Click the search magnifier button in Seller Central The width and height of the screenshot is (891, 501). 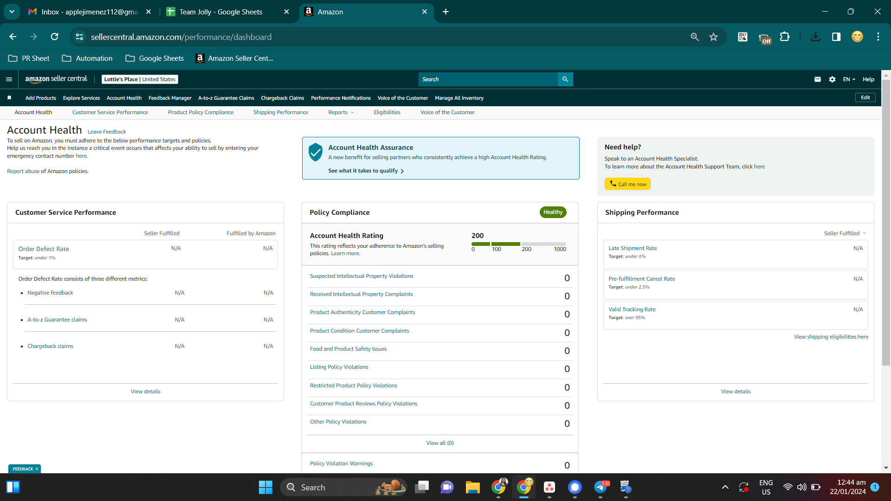(x=565, y=79)
